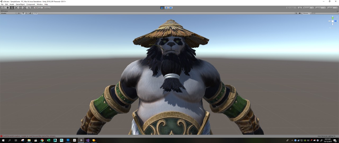This screenshot has height=143, width=339.
Task: Select the Rect transform tool
Action: [x=20, y=8]
